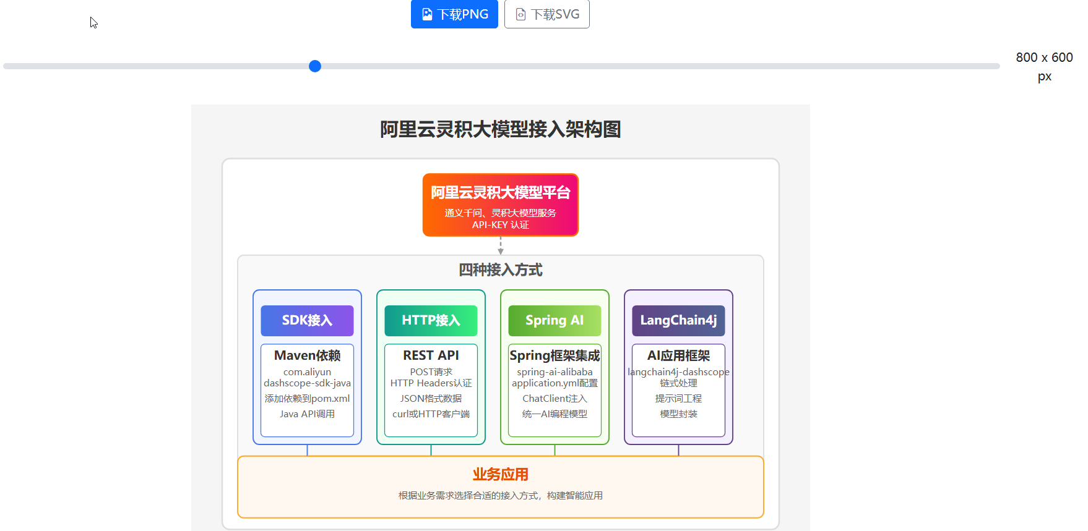
Task: Click the REST API heading
Action: coord(431,355)
